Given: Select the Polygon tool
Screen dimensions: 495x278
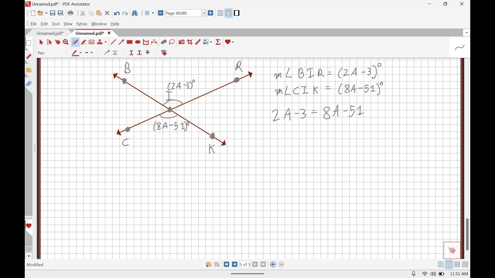Looking at the screenshot, I should point(146,42).
